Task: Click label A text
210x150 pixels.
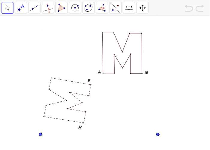Action: pyautogui.click(x=99, y=72)
